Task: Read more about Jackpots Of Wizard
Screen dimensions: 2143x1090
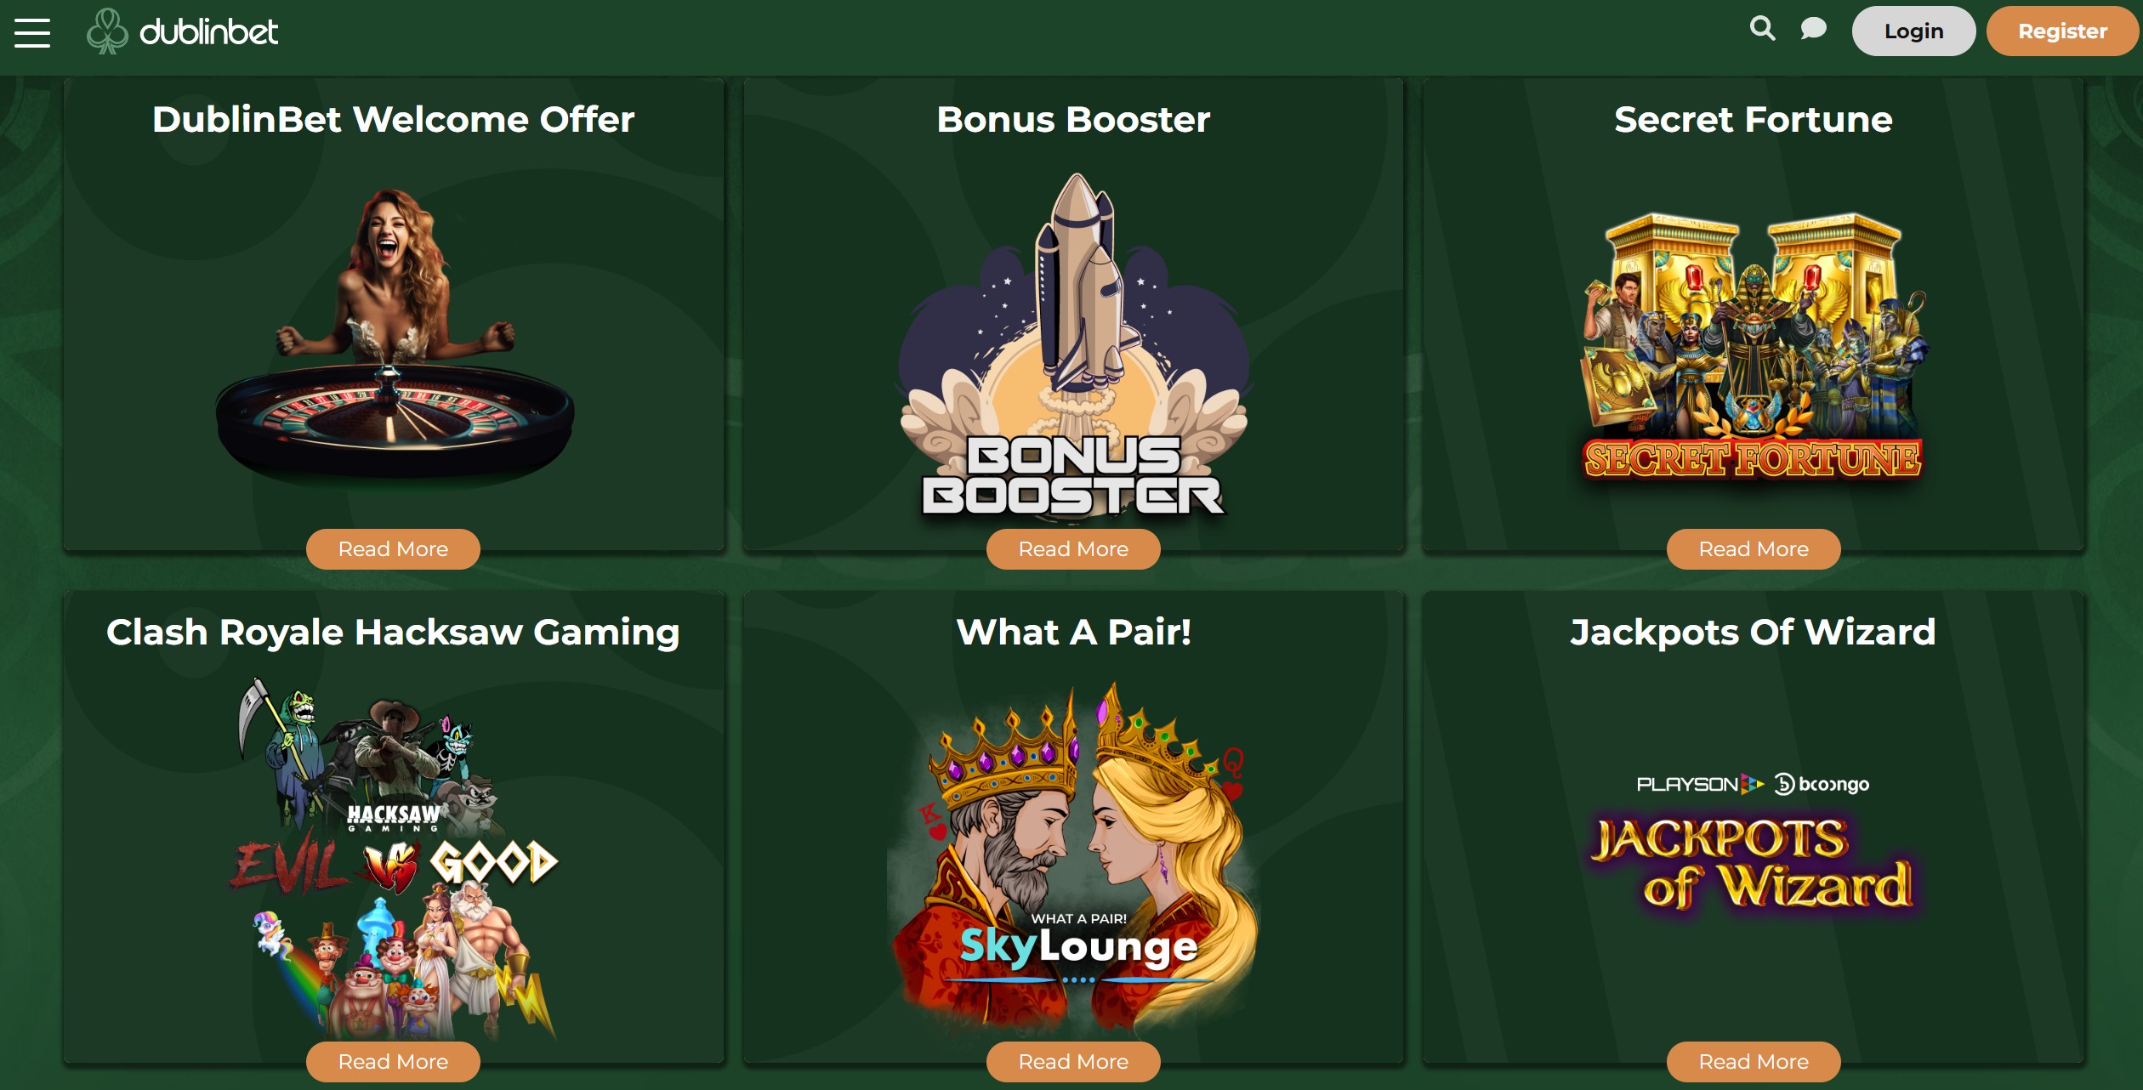Action: (1754, 1062)
